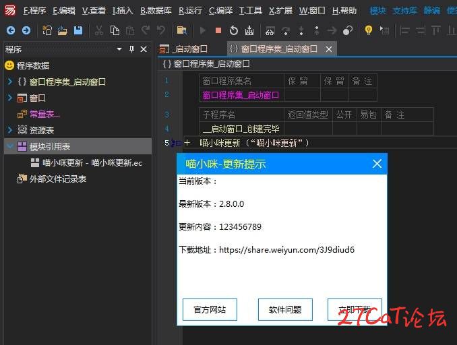Close the 程序 panel
This screenshot has width=457, height=345.
point(144,49)
